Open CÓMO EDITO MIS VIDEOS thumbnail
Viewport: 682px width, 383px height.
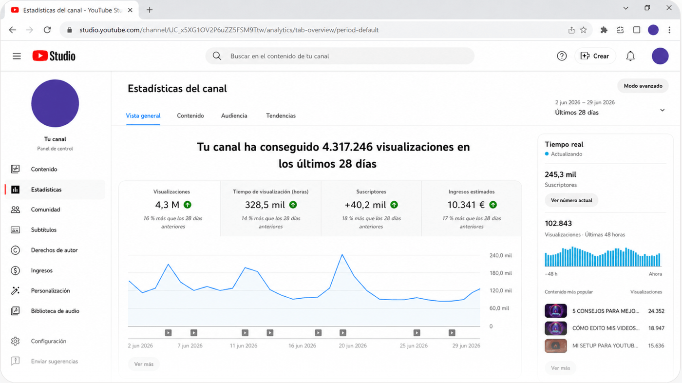(556, 328)
